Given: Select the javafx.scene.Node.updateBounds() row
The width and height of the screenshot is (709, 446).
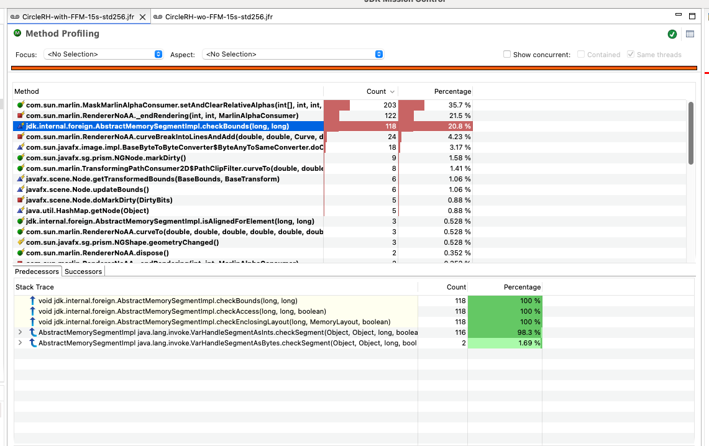Looking at the screenshot, I should point(87,190).
